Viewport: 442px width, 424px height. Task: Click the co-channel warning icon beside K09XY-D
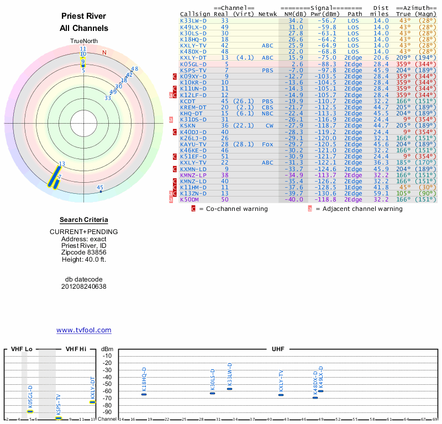point(175,76)
